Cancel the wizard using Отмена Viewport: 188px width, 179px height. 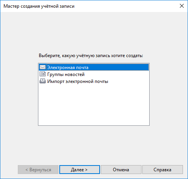[121, 170]
